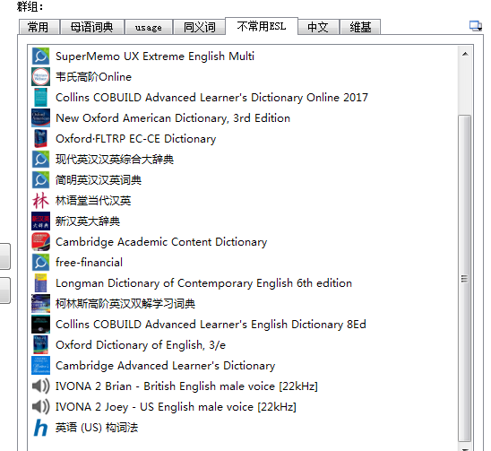This screenshot has width=491, height=451.
Task: Open the group tab menu dropdown at top right
Action: (476, 26)
